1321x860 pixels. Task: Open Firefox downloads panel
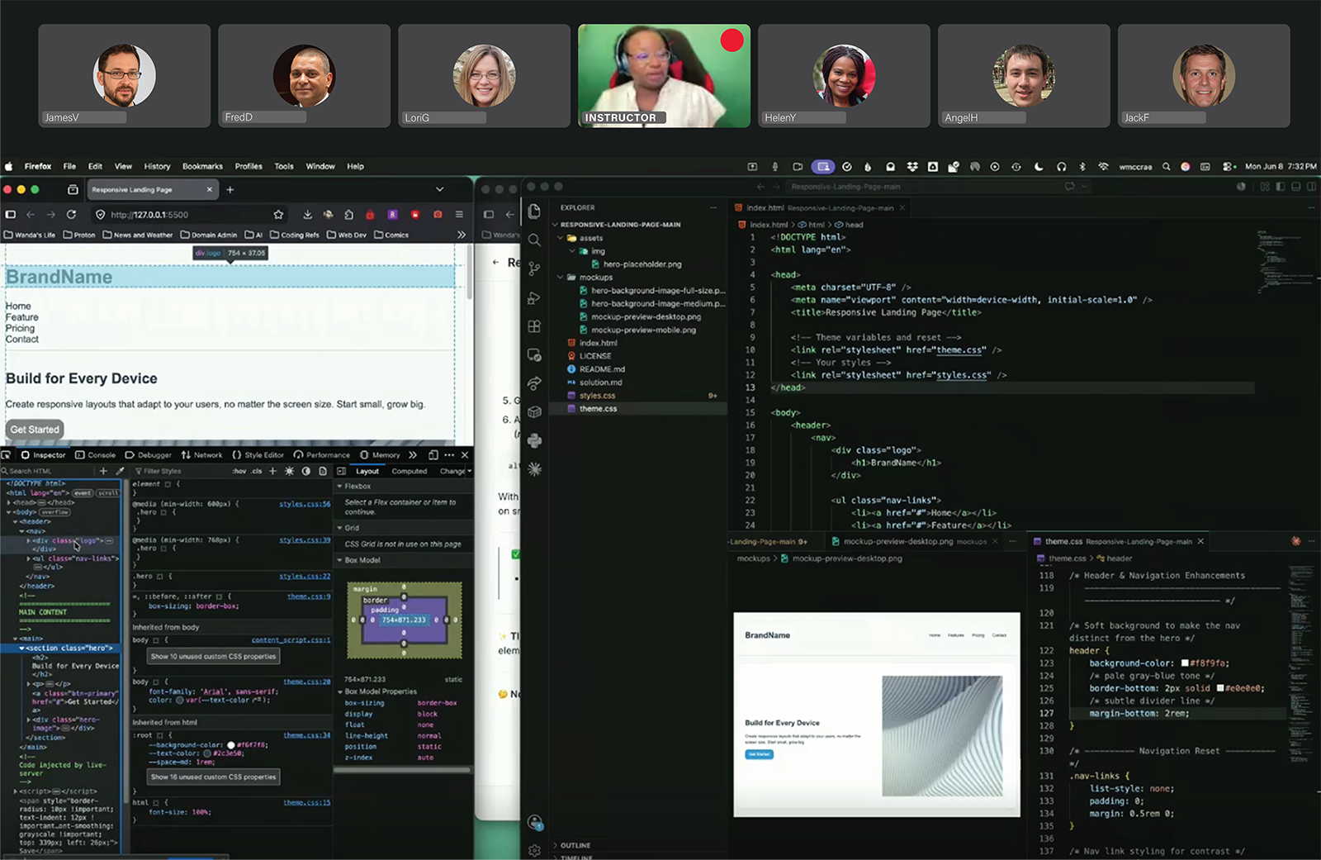[307, 215]
